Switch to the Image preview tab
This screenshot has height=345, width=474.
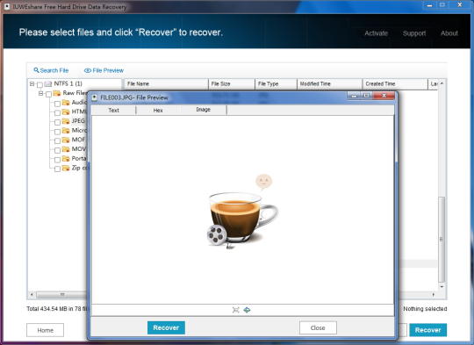point(204,110)
